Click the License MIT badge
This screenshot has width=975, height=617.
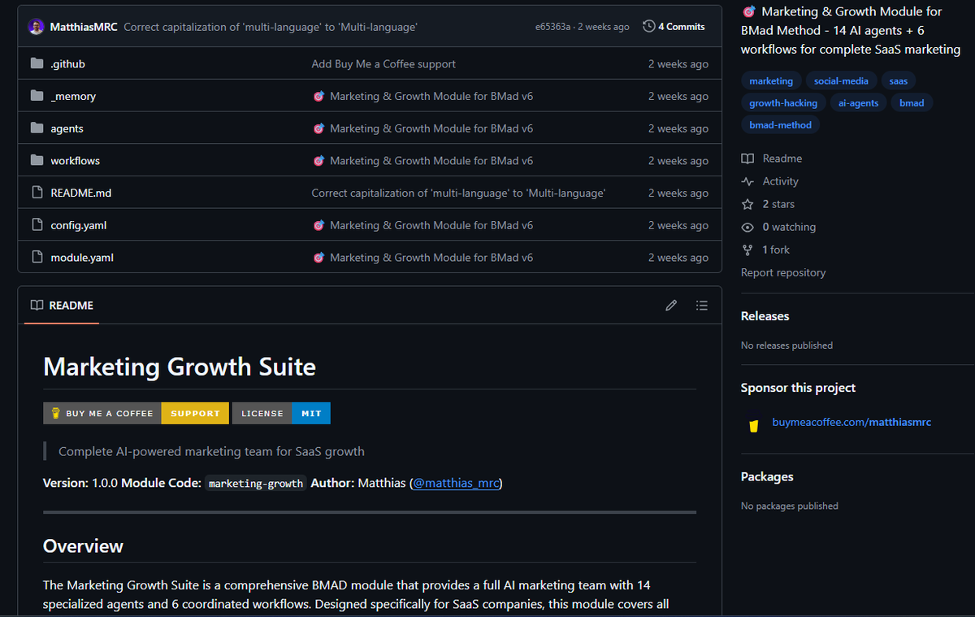tap(281, 413)
